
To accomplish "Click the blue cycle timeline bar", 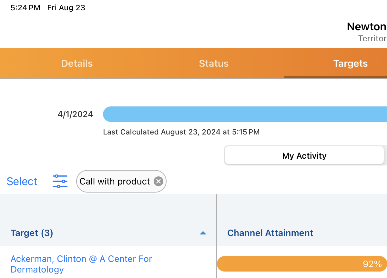I will click(x=245, y=114).
